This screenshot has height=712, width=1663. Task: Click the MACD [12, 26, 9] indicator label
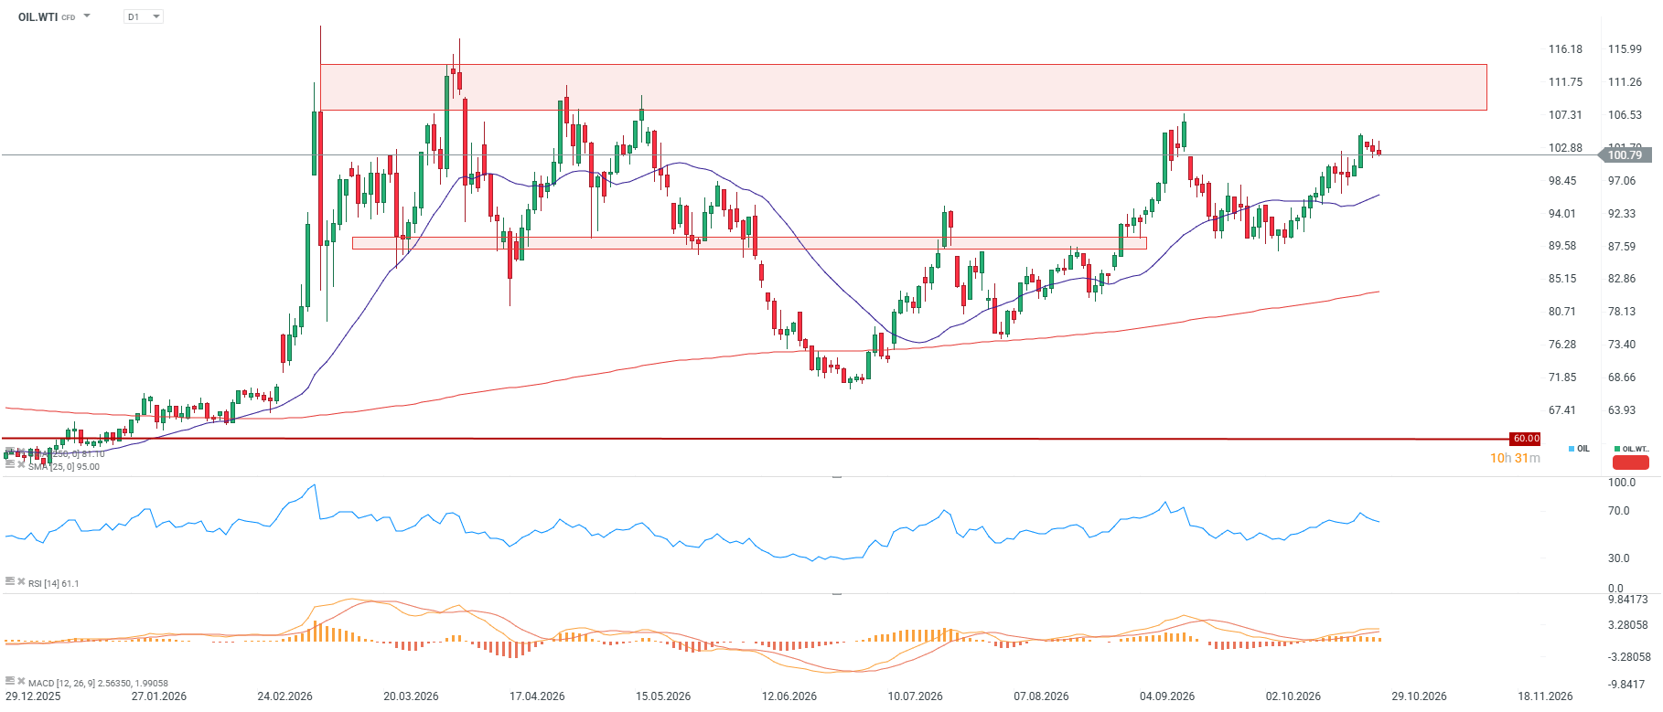[x=98, y=683]
